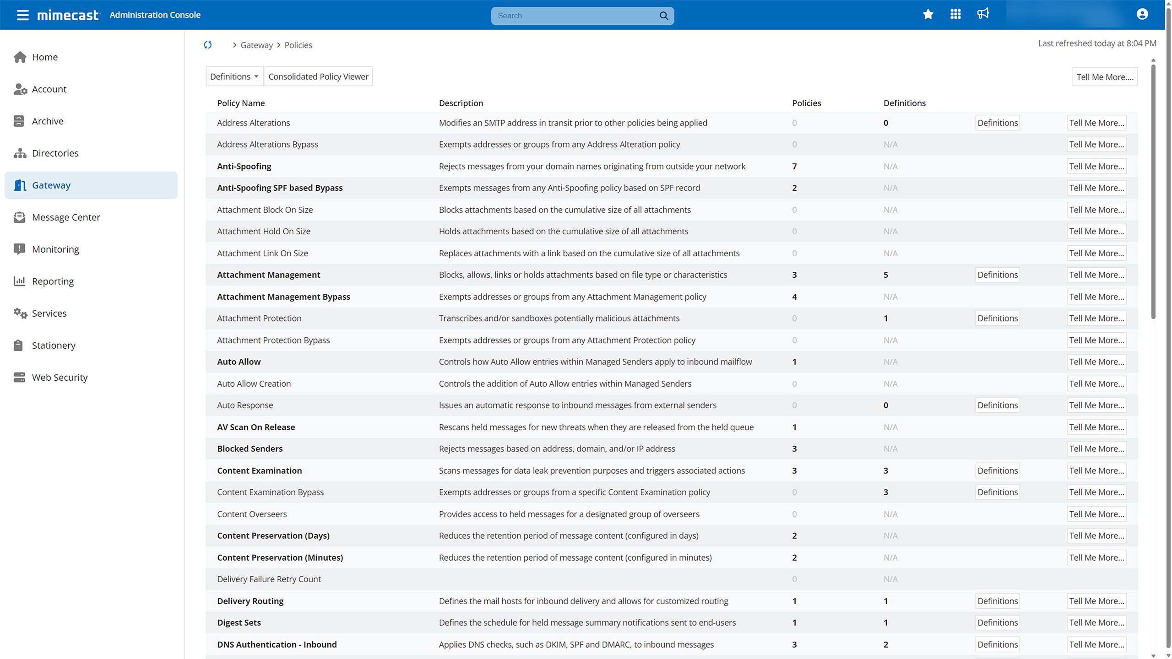Open the Definitions dropdown menu
The height and width of the screenshot is (659, 1172).
(234, 76)
